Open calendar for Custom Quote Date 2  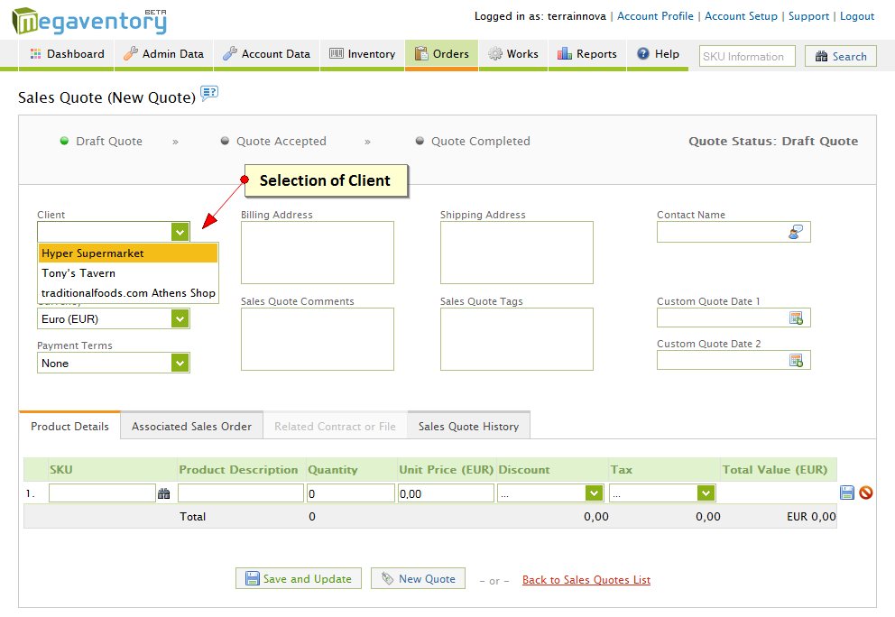(x=796, y=361)
